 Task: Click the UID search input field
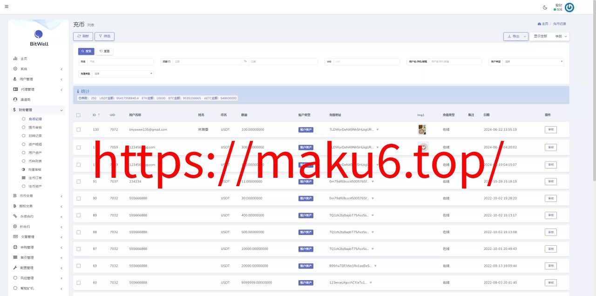366,61
